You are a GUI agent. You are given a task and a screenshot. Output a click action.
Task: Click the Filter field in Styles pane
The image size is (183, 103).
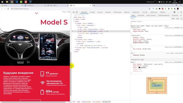click(x=150, y=19)
